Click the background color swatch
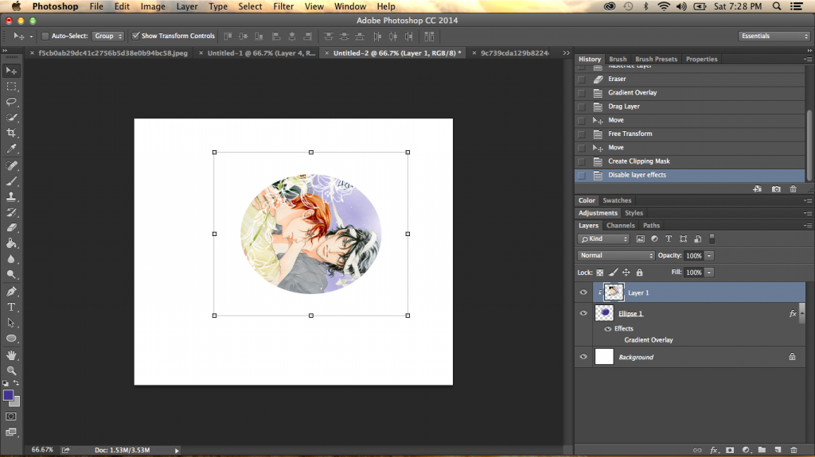Viewport: 815px width, 457px height. pyautogui.click(x=16, y=402)
